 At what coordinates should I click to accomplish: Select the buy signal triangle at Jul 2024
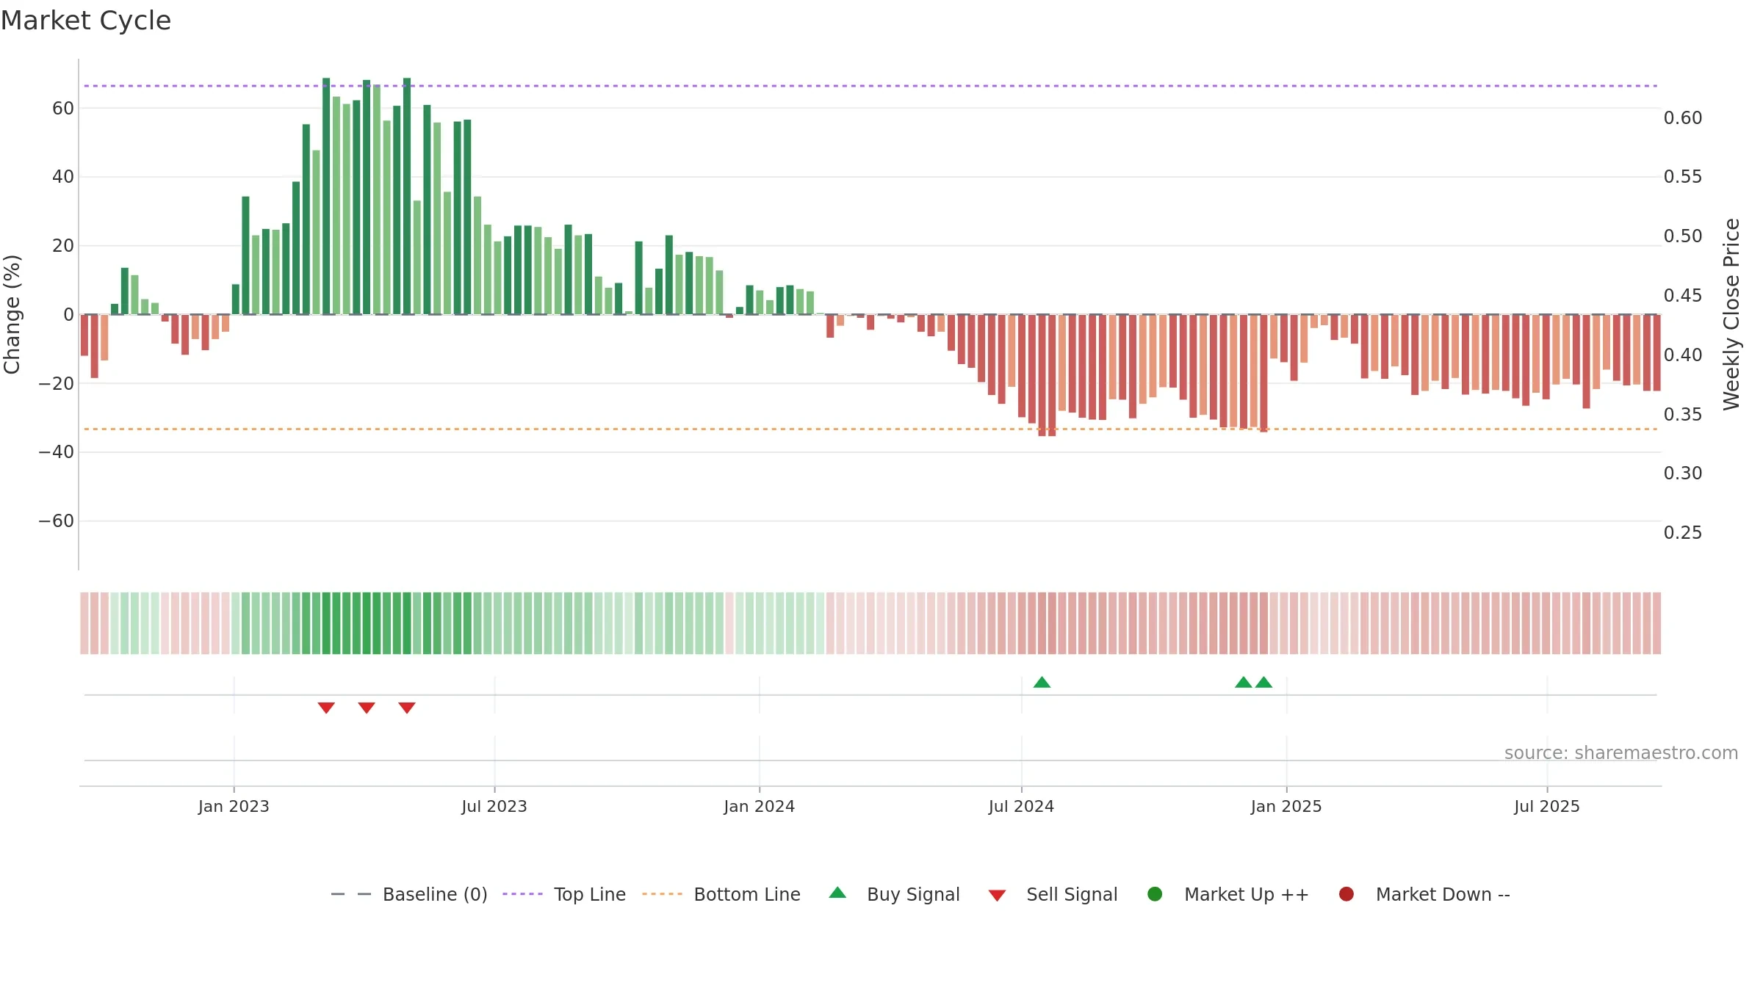tap(1042, 682)
